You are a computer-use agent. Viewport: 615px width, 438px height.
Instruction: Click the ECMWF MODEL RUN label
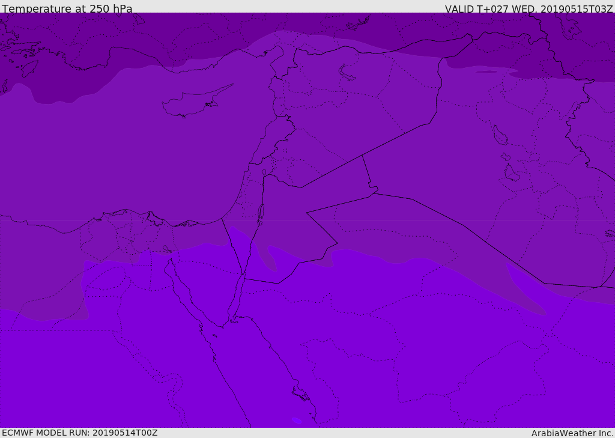(79, 433)
